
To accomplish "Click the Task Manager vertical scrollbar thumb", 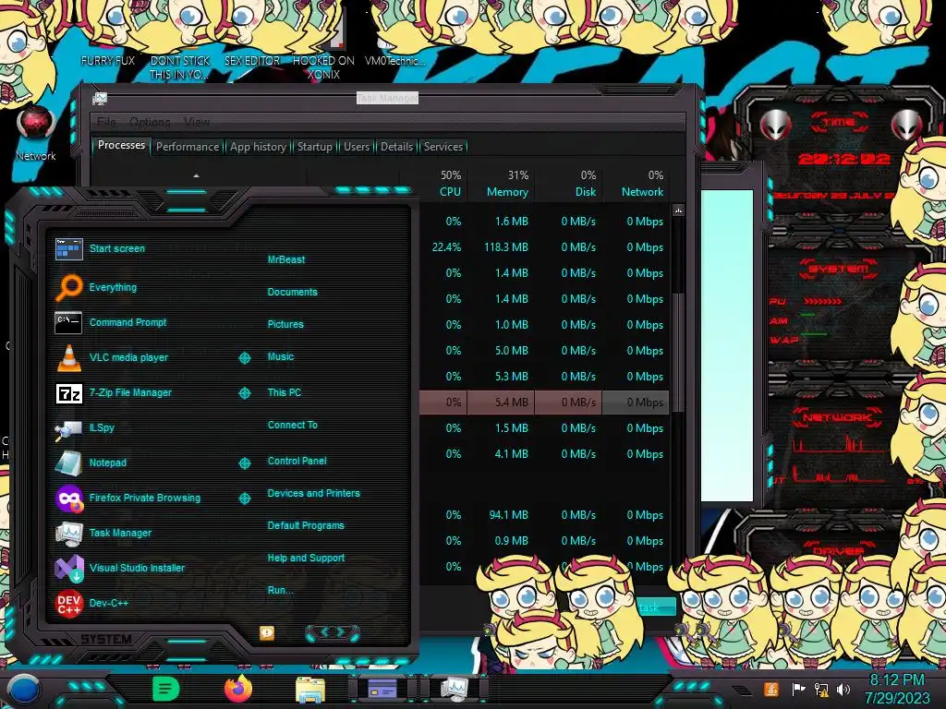I will pos(678,352).
